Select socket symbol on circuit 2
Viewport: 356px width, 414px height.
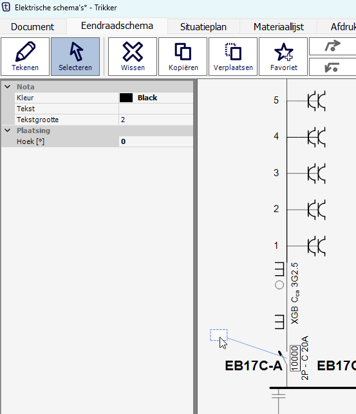(x=316, y=210)
